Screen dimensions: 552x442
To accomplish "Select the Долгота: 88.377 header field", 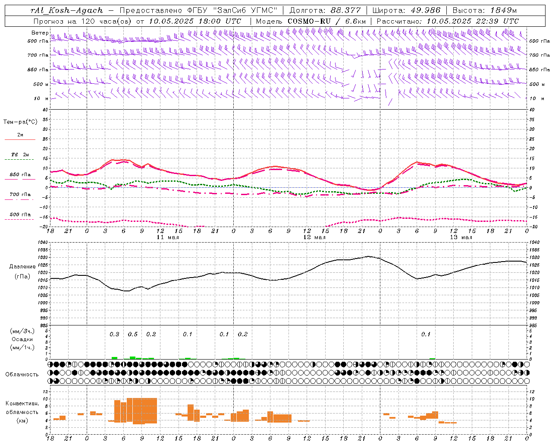I will coord(325,10).
